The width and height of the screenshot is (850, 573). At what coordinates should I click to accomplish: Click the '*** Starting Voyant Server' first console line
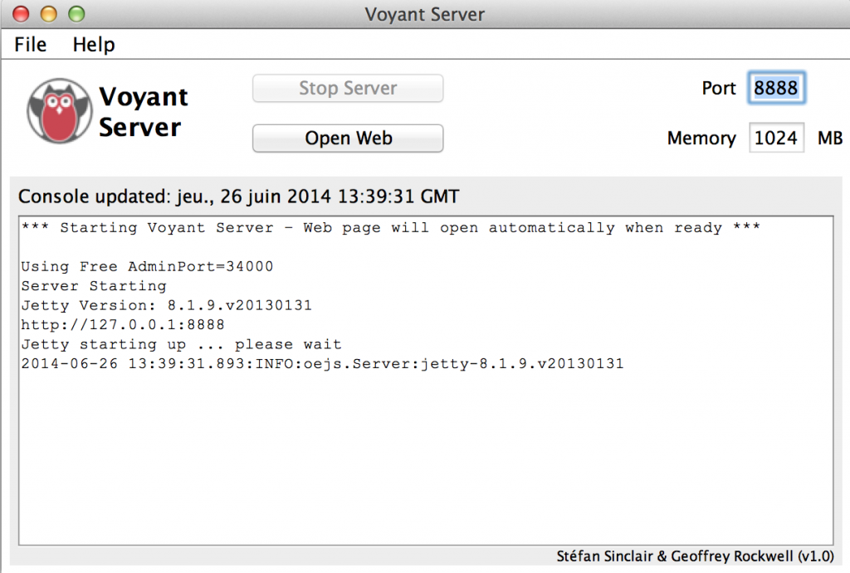coord(390,227)
